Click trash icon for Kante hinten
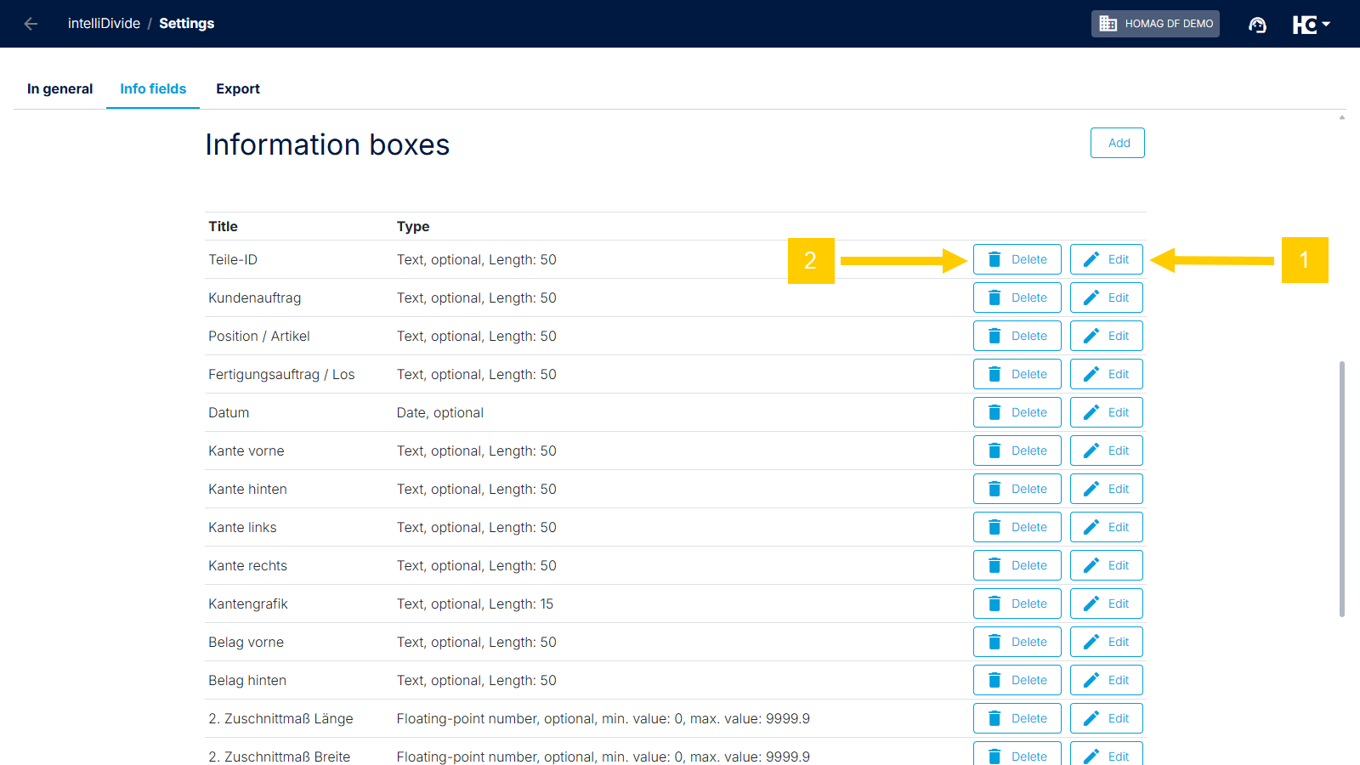Screen dimensions: 1360x765 pos(994,489)
